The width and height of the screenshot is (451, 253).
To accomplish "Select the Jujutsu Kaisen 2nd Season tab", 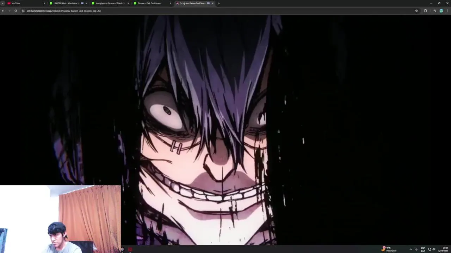I will click(194, 3).
